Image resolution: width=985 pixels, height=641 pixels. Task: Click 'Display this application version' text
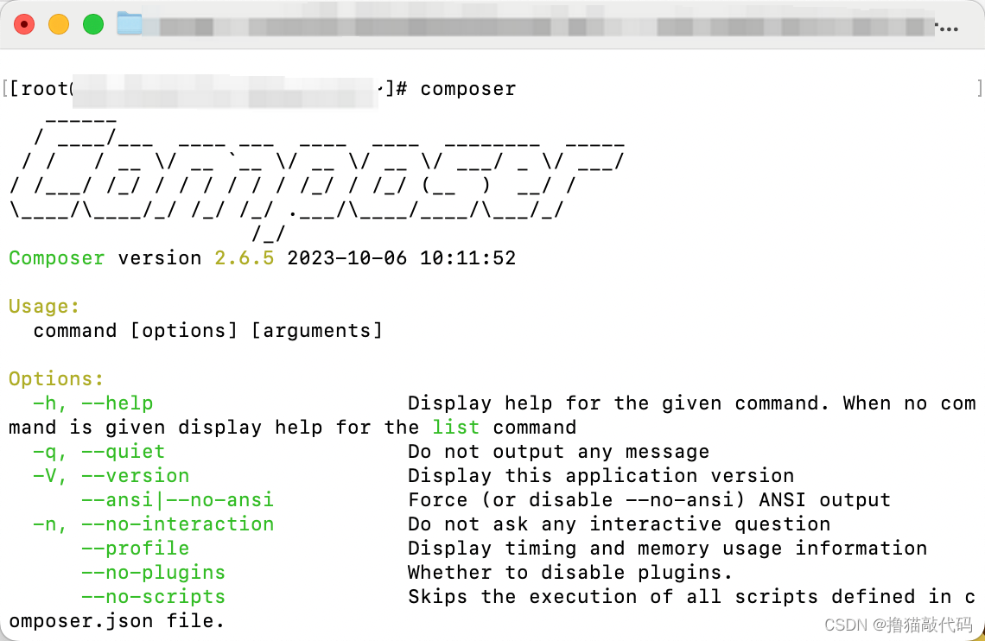click(601, 476)
